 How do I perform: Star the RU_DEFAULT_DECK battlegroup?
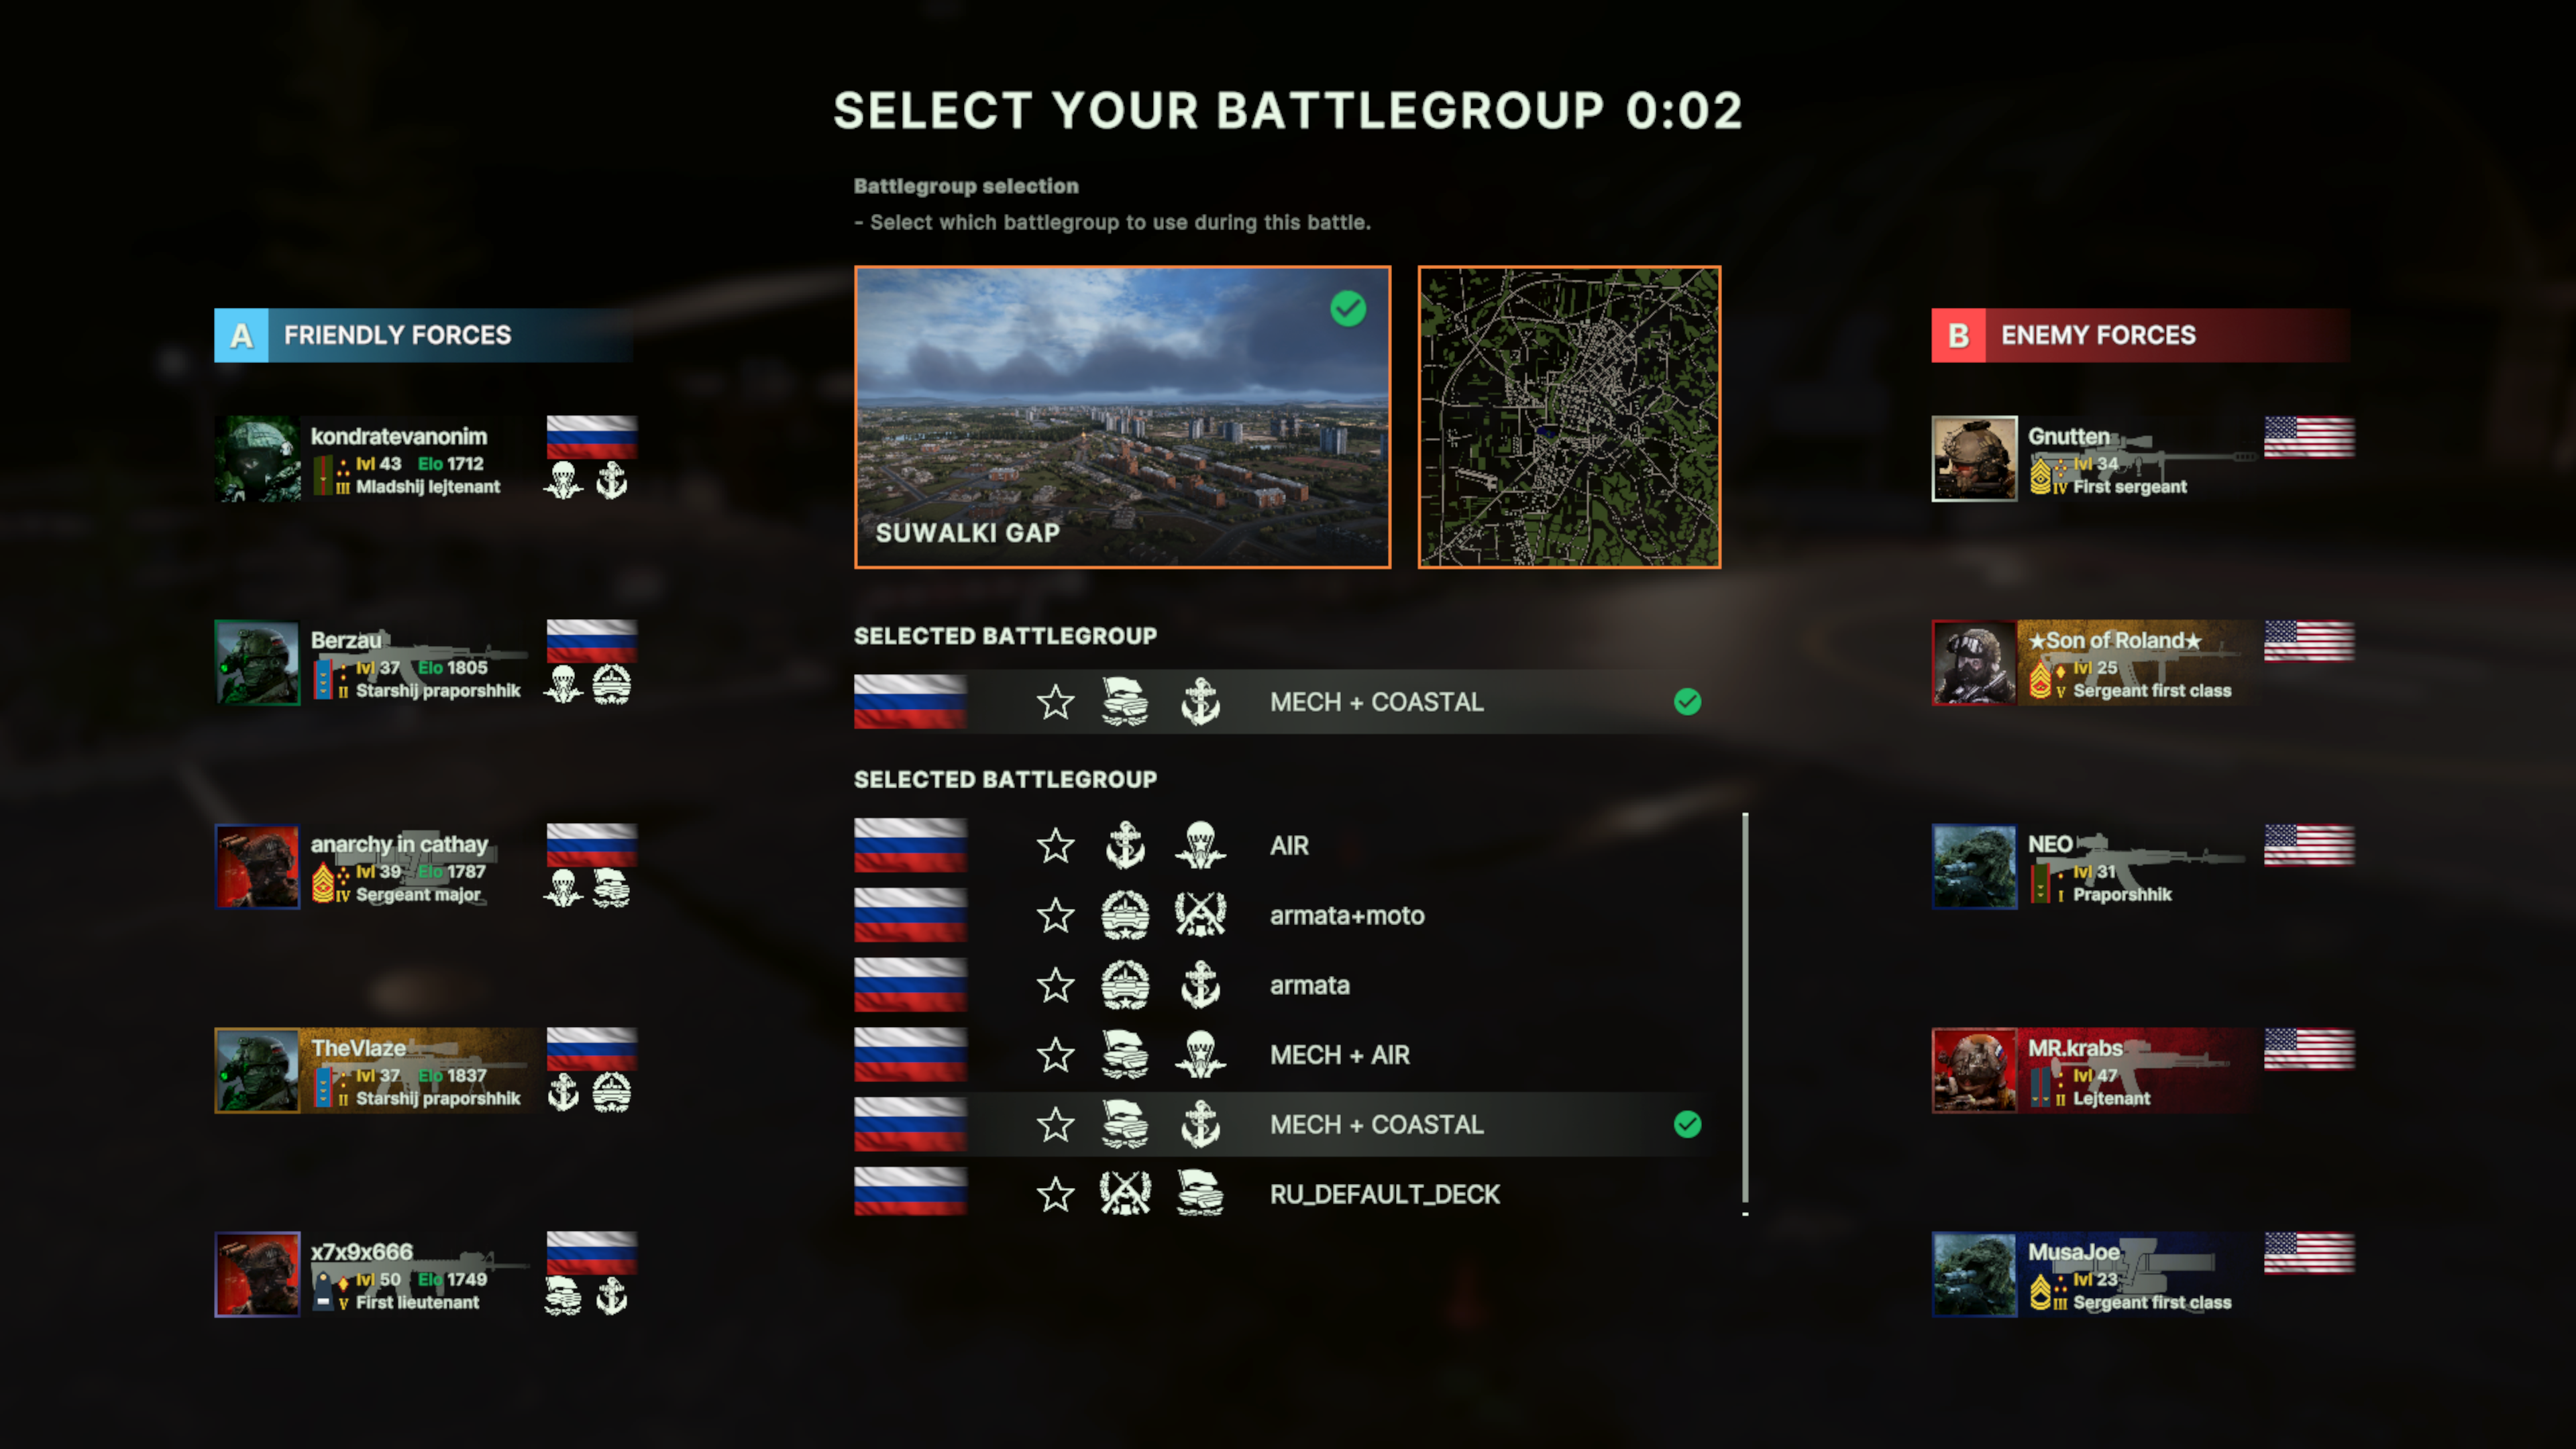pos(1055,1194)
